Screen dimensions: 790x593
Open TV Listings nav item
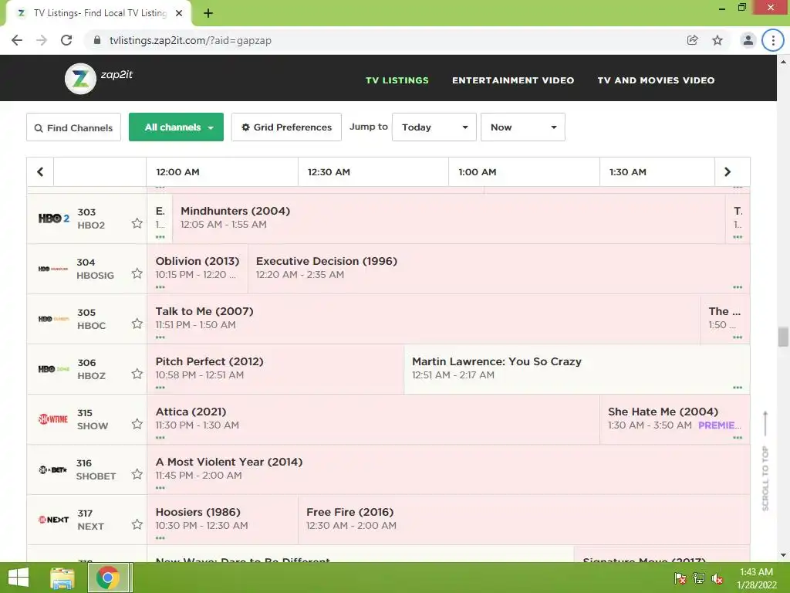pos(397,80)
